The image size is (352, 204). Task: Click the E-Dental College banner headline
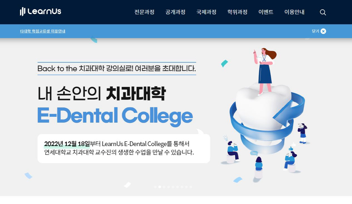point(115,115)
